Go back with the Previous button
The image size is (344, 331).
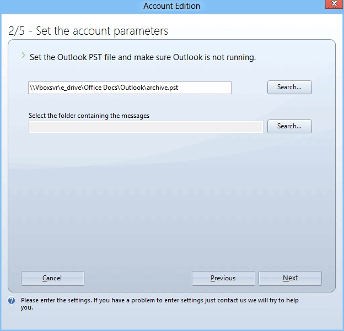(223, 278)
